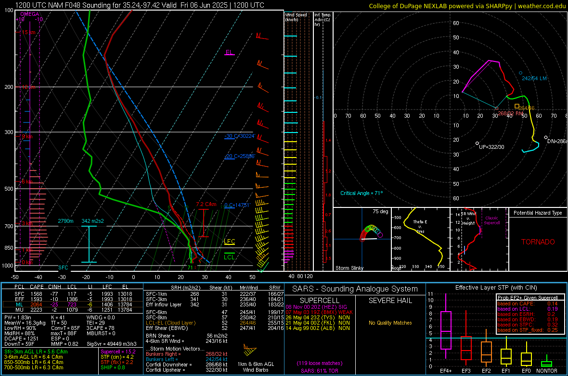The height and width of the screenshot is (376, 568).
Task: Click the -30 C=30224' height label
Action: click(x=240, y=136)
